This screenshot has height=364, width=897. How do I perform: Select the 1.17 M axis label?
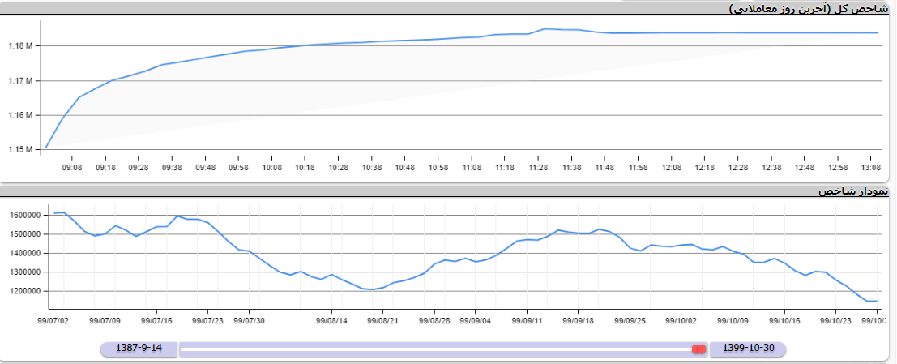point(19,81)
